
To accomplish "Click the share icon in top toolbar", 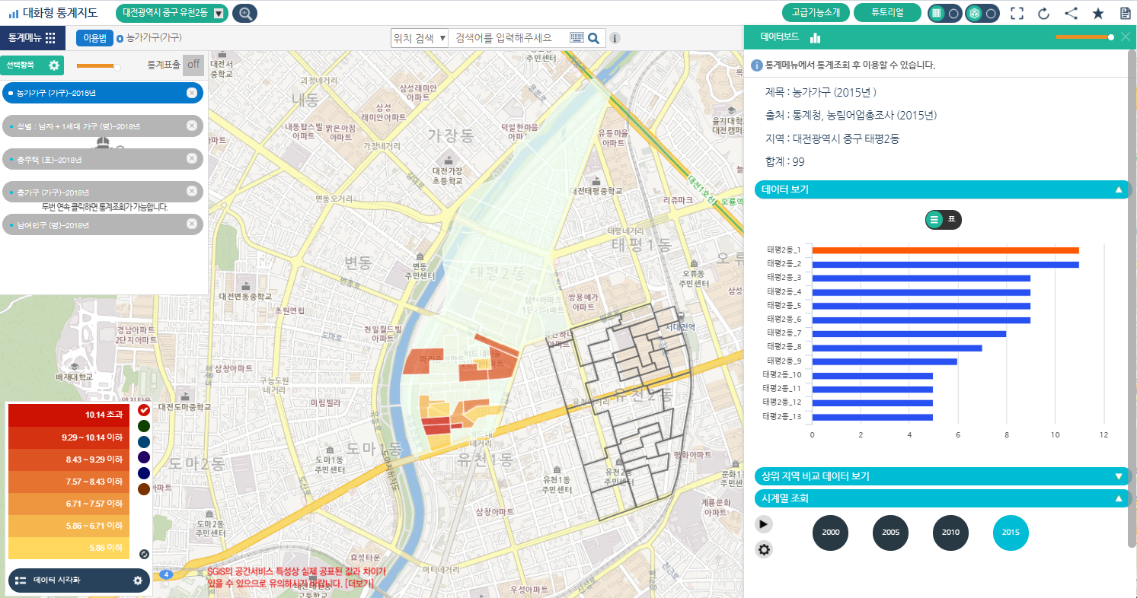I will pos(1071,13).
